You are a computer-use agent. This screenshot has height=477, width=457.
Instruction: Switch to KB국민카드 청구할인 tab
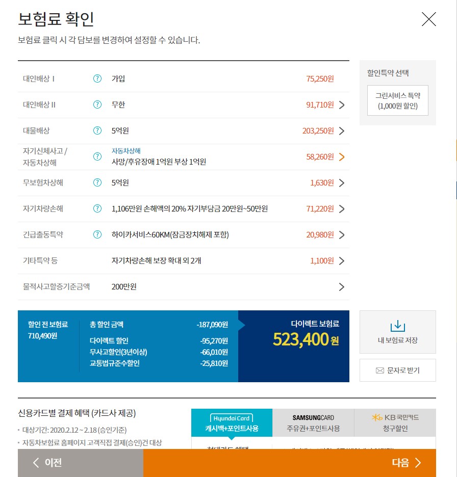tap(395, 423)
